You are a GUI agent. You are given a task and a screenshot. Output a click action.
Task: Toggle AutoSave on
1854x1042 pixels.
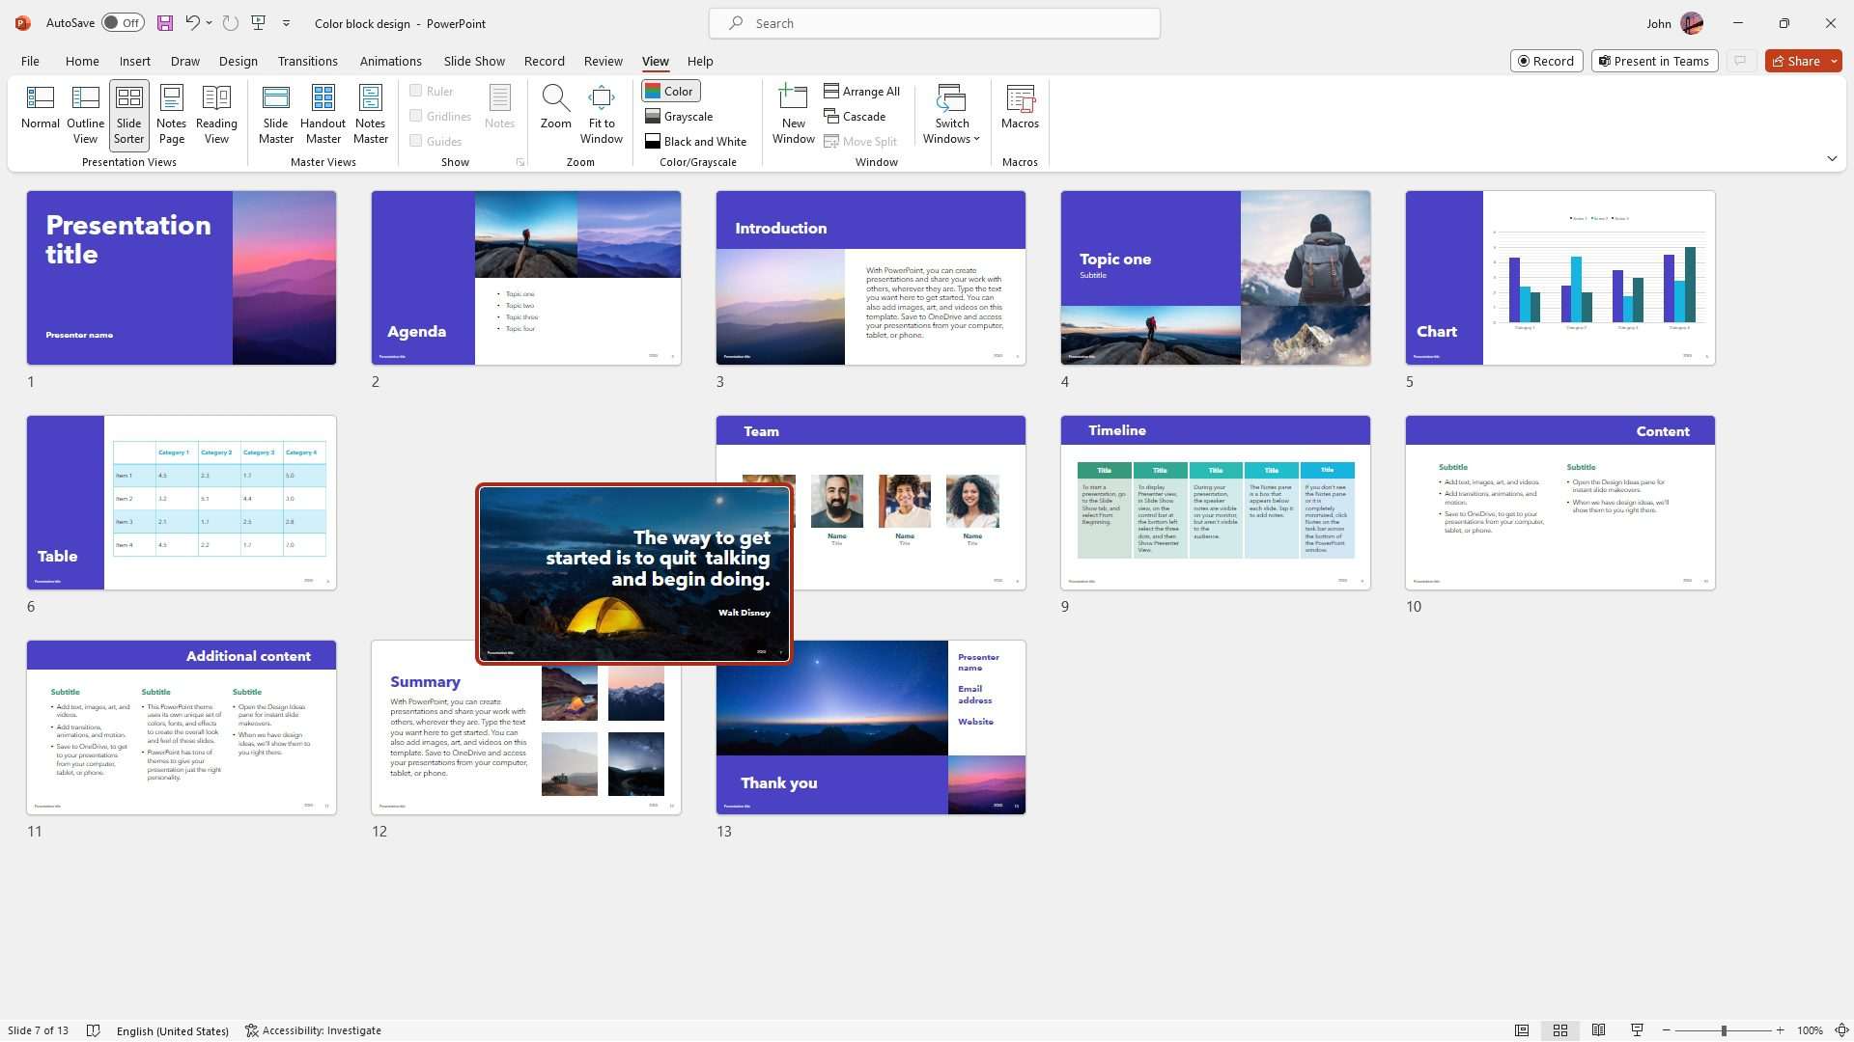[x=123, y=21]
